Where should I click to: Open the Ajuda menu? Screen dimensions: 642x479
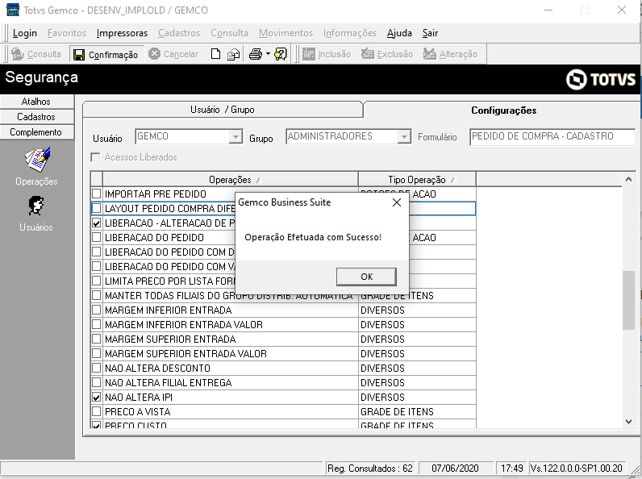tap(399, 33)
